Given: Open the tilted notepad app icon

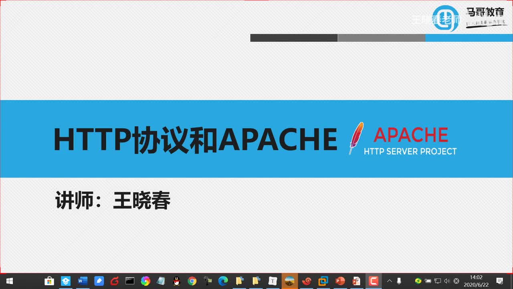Looking at the screenshot, I should [x=161, y=281].
